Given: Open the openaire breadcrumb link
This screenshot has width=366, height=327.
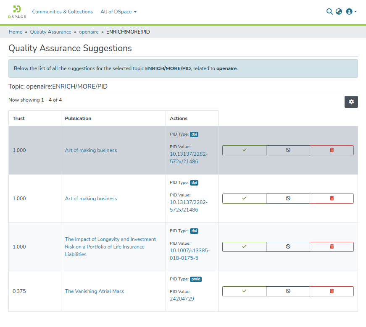Looking at the screenshot, I should pyautogui.click(x=89, y=32).
